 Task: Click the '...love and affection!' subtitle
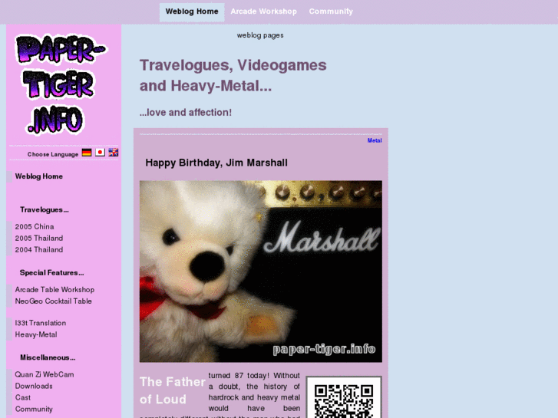186,113
